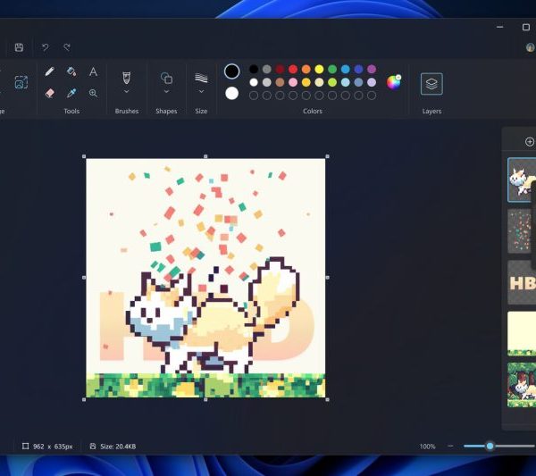Viewport: 536px width, 476px height.
Task: Add a new layer with plus icon
Action: (530, 141)
